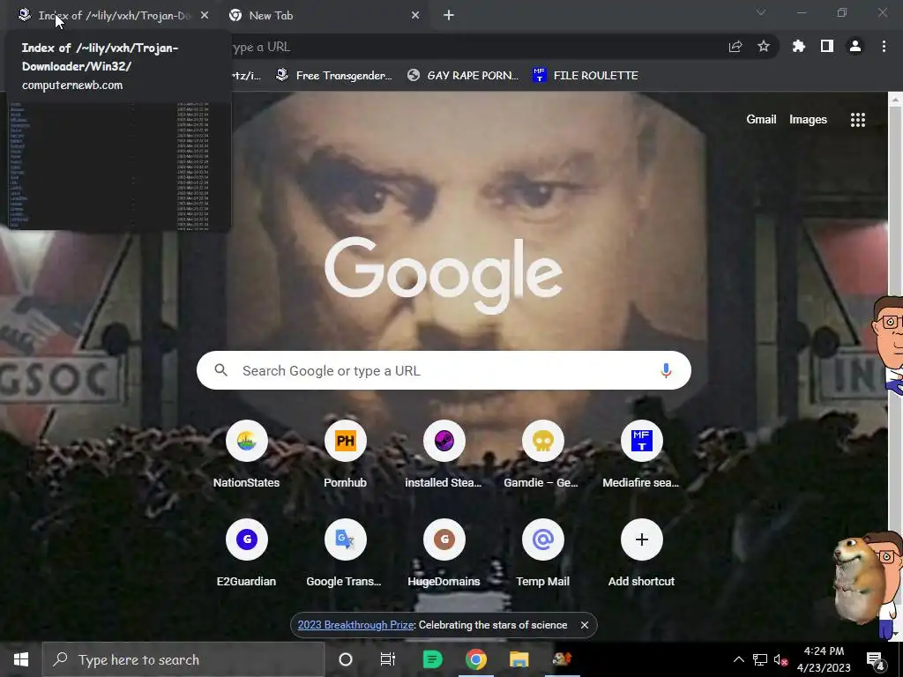903x677 pixels.
Task: Open the Gamdie shortcut
Action: tap(542, 455)
